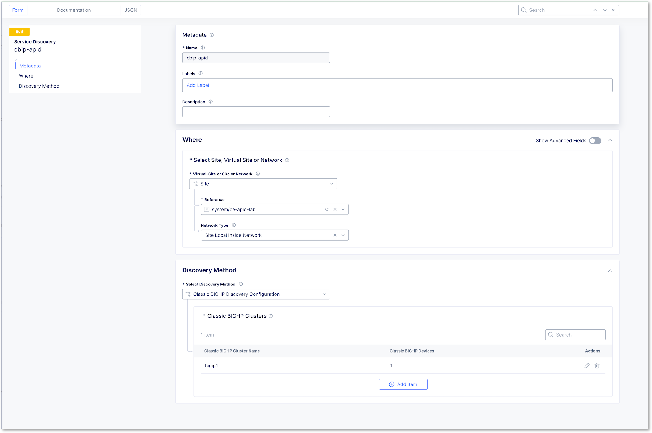652x433 pixels.
Task: Delete the bigip1 cluster row
Action: [x=597, y=366]
